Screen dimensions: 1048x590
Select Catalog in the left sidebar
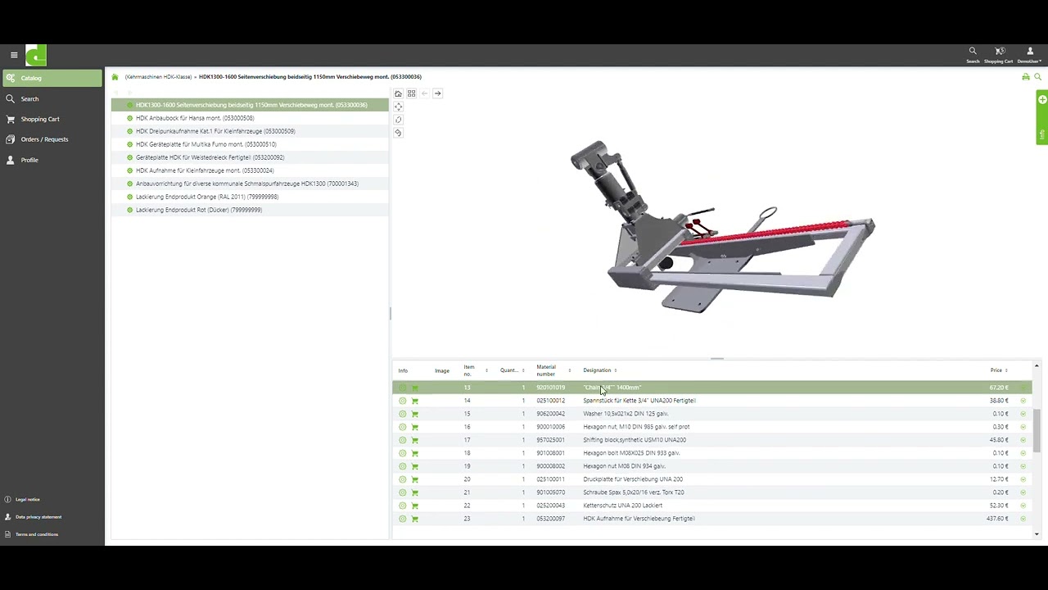tap(52, 78)
